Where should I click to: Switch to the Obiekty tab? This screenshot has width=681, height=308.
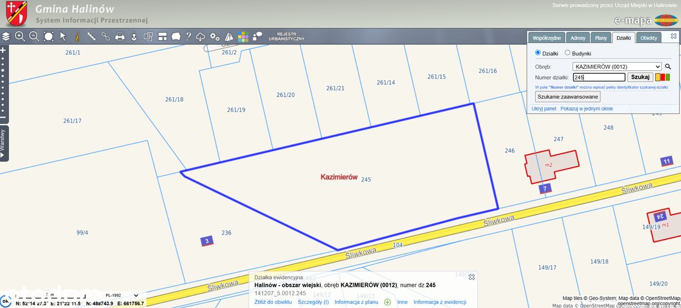tap(649, 38)
